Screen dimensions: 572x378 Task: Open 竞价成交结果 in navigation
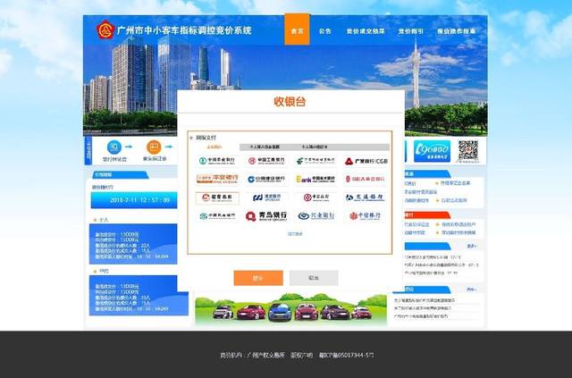[x=366, y=31]
